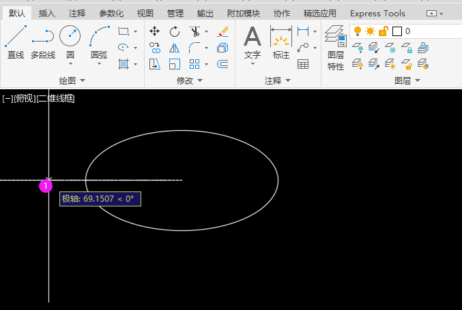Screen dimensions: 462x310
Task: Open ribbon minimize options dropdown arrow
Action: point(441,14)
